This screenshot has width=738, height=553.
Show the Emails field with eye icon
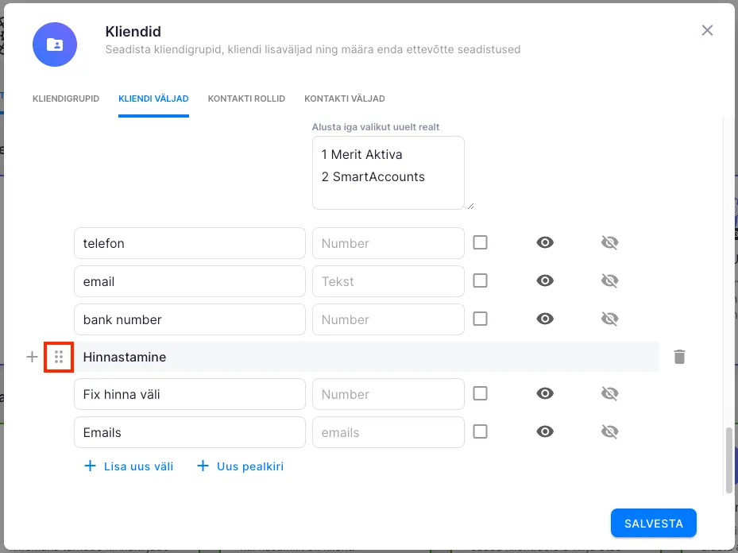click(545, 432)
